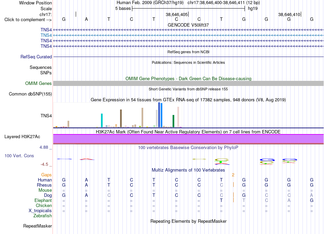324x234 pixels.
Task: Click the 'A' base in Human row
Action: point(86,180)
